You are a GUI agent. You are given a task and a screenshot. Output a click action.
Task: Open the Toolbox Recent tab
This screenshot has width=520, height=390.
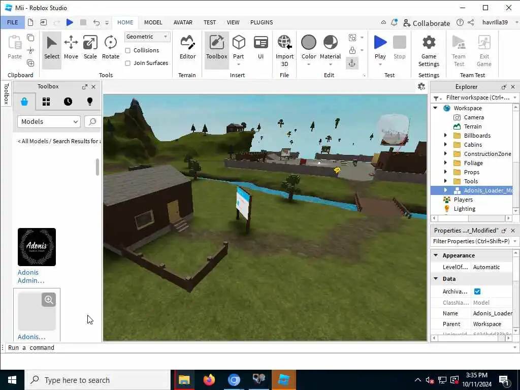point(68,102)
